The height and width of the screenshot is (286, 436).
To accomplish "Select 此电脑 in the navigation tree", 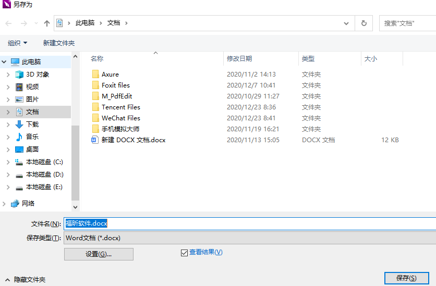I will (31, 61).
